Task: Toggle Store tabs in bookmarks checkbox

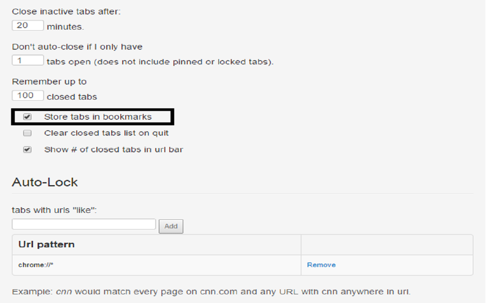Action: point(27,117)
